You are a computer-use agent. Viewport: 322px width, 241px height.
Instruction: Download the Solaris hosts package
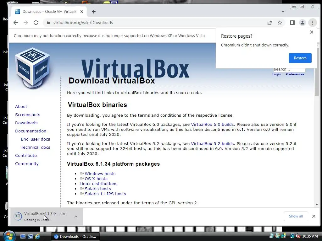(98, 189)
